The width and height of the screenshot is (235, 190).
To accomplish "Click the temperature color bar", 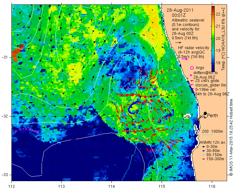I will coord(213,39).
